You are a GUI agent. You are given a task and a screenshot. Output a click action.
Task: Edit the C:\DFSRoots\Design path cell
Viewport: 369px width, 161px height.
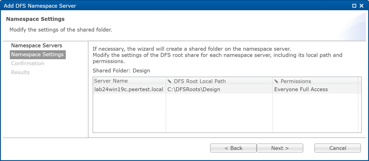pos(220,89)
